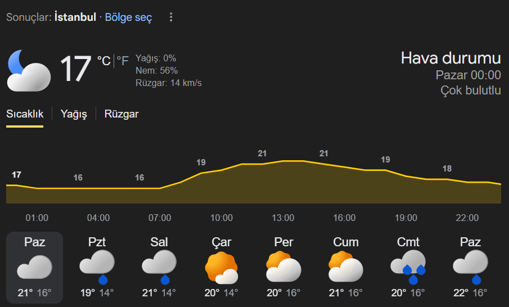Switch to the Rüzgar tab
509x307 pixels.
pos(121,114)
